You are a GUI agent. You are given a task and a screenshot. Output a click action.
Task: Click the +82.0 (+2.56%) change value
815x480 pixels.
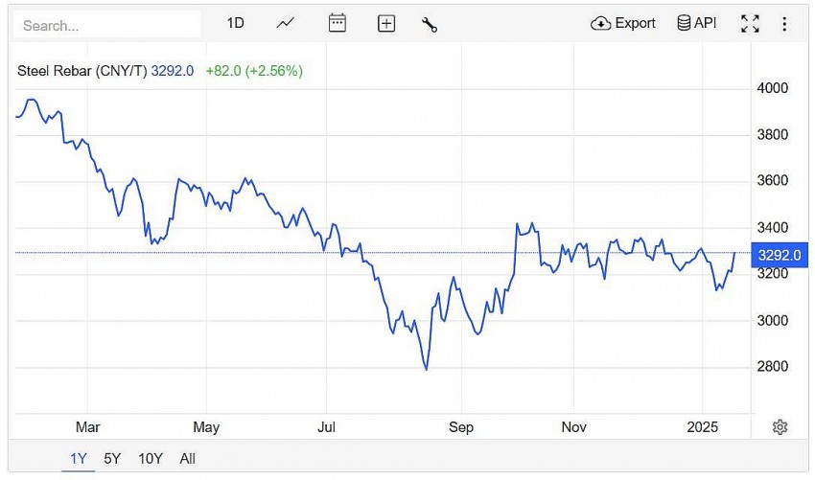point(254,70)
